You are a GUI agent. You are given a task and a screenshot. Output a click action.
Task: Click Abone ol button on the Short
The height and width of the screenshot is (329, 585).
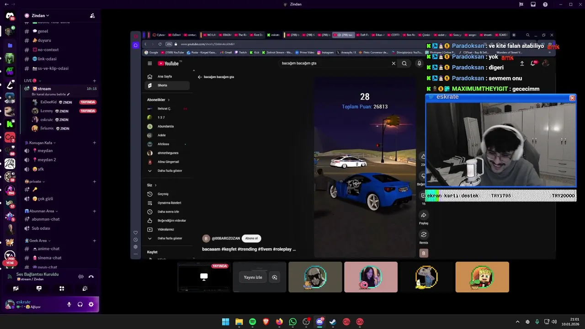(251, 238)
